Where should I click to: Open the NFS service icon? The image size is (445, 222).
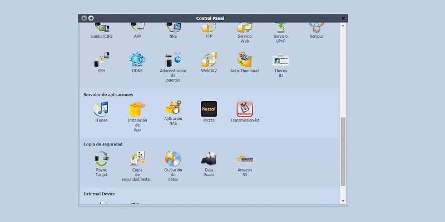pos(173,28)
